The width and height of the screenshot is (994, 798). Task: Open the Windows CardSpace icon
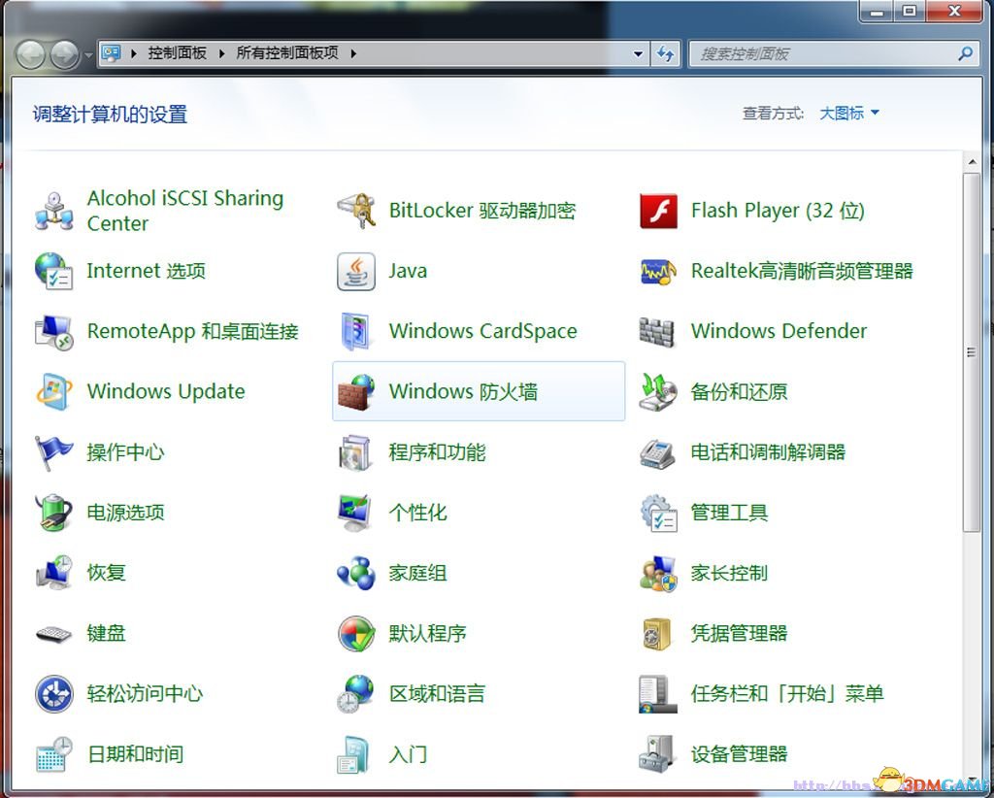355,331
